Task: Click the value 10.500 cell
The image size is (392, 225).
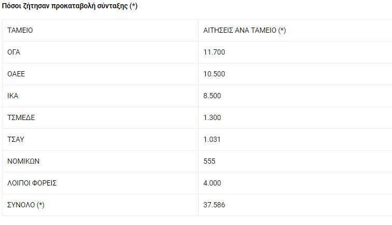Action: tap(214, 74)
